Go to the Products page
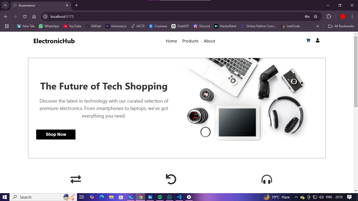 tap(190, 41)
